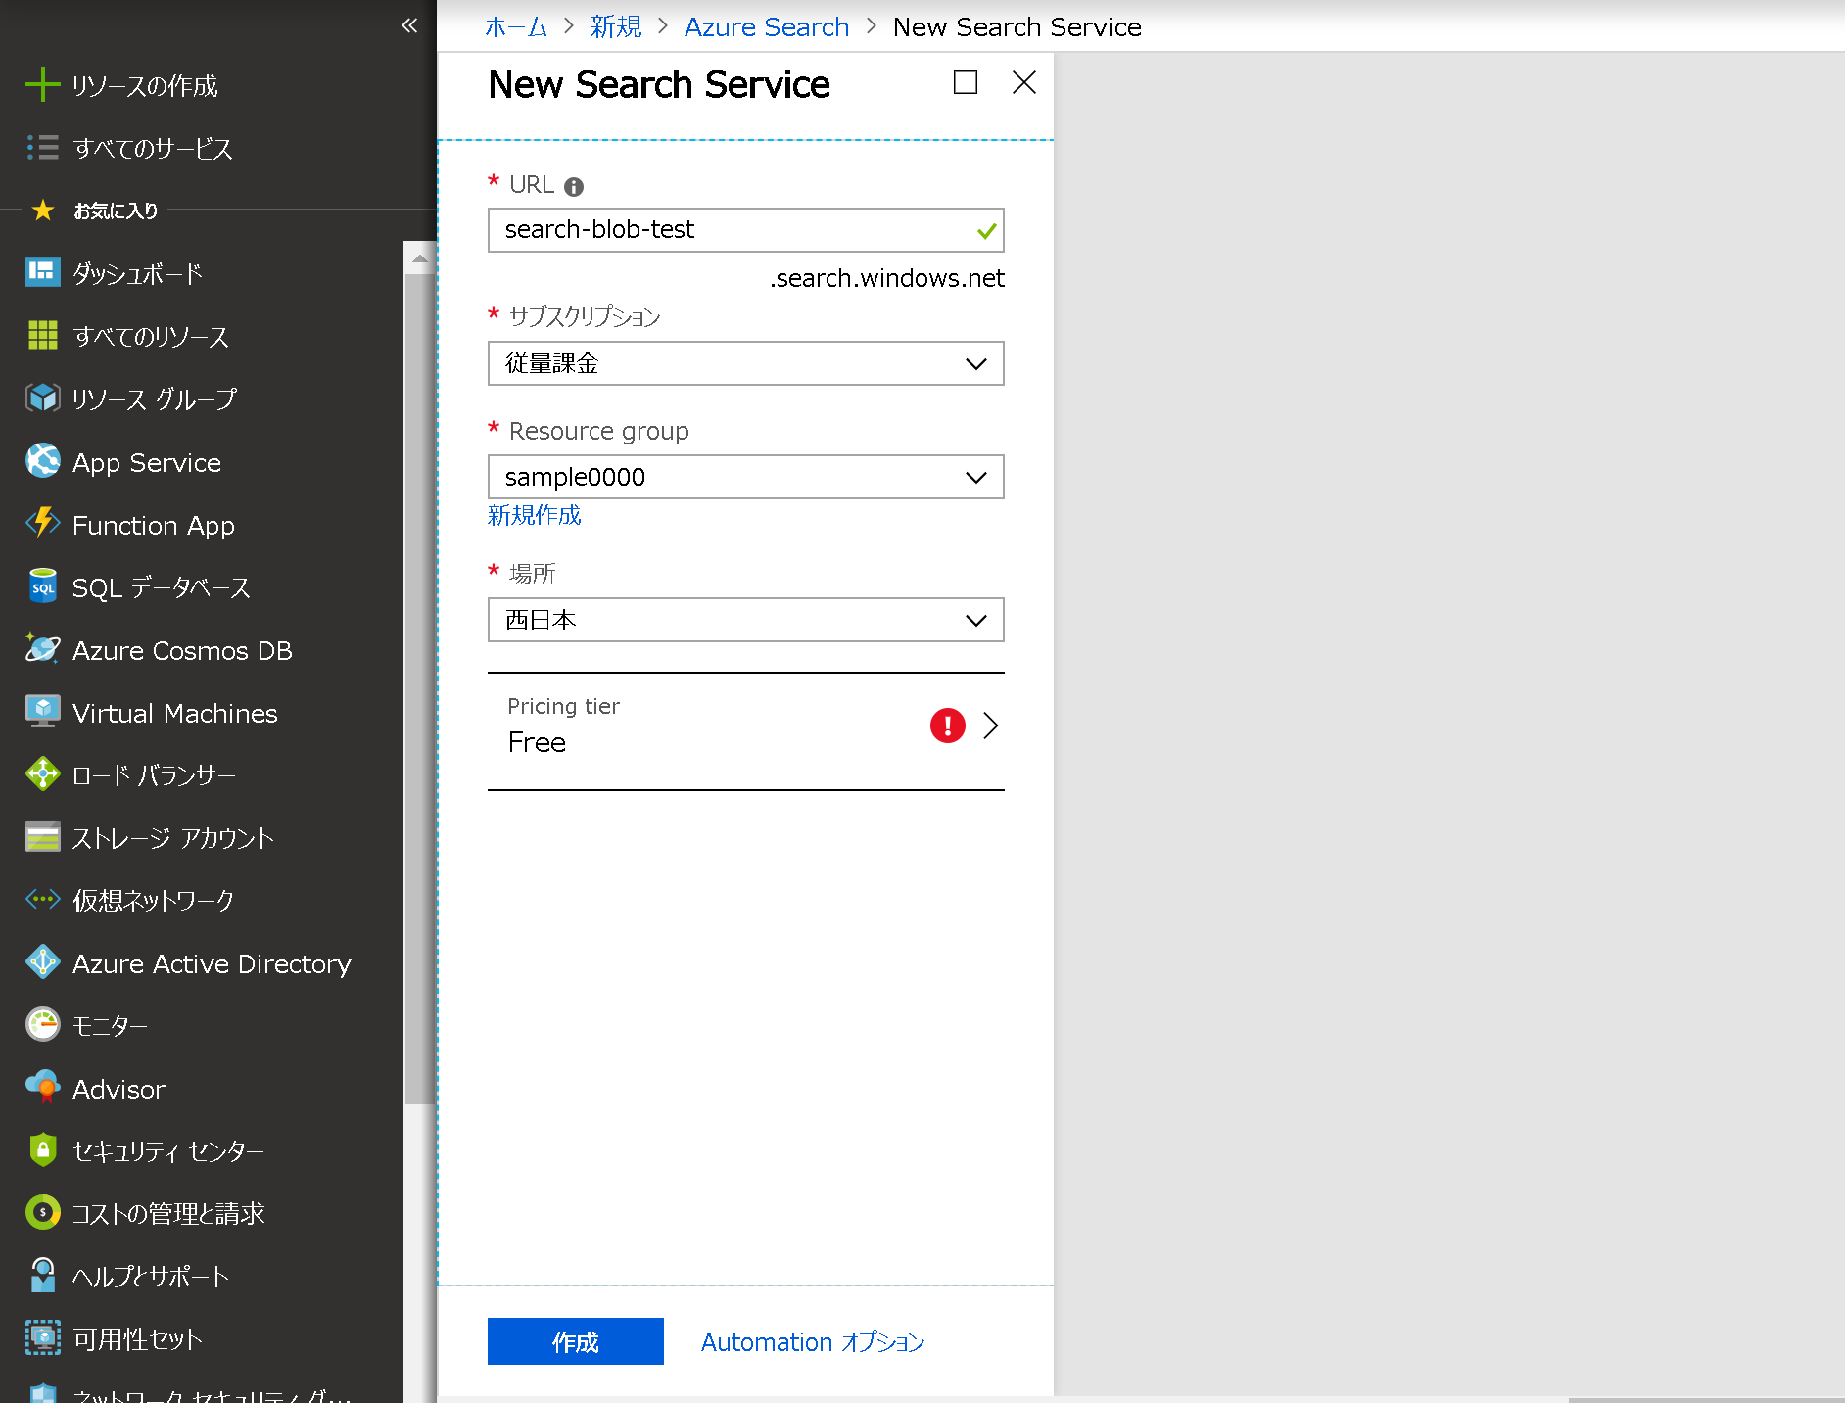The image size is (1845, 1403).
Task: Click the Function App lightning icon
Action: point(42,524)
